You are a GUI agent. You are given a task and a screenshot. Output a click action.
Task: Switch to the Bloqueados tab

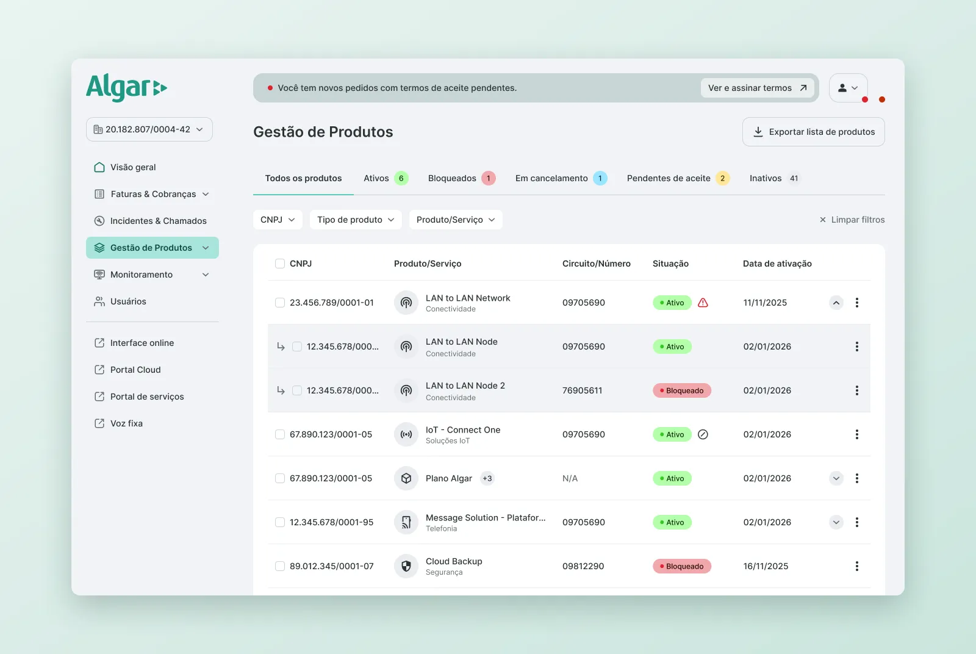[461, 178]
